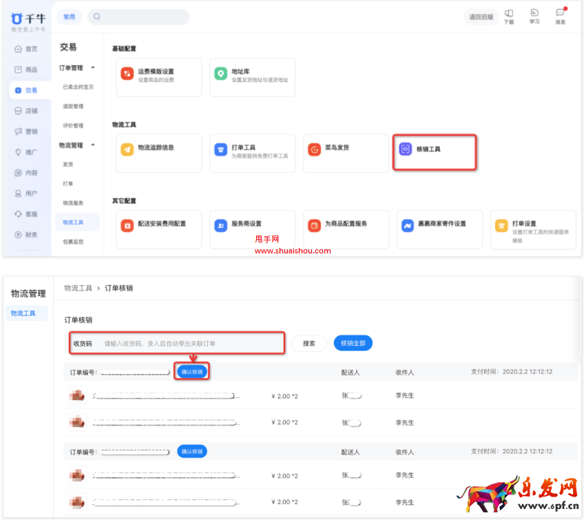
Task: Click the 搜索 button
Action: tap(309, 343)
